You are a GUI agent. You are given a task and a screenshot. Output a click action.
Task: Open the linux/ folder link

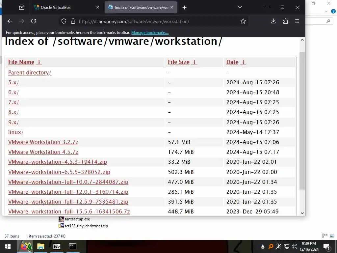[x=16, y=132]
